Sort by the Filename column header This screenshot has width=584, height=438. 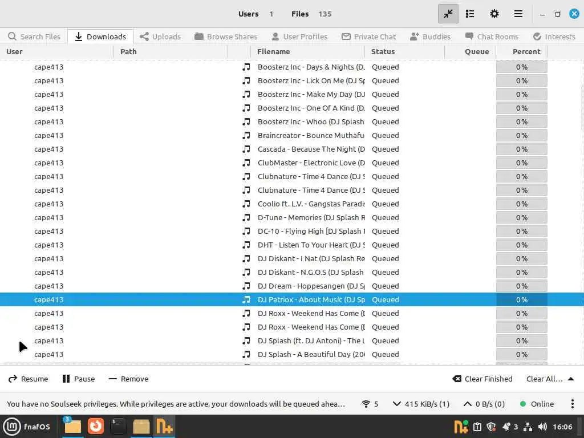[x=307, y=52]
